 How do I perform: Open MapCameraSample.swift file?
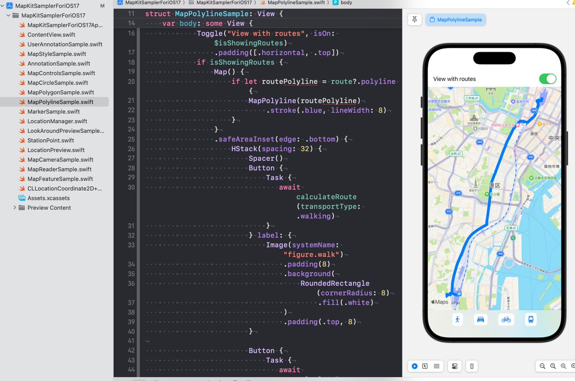[x=60, y=160]
